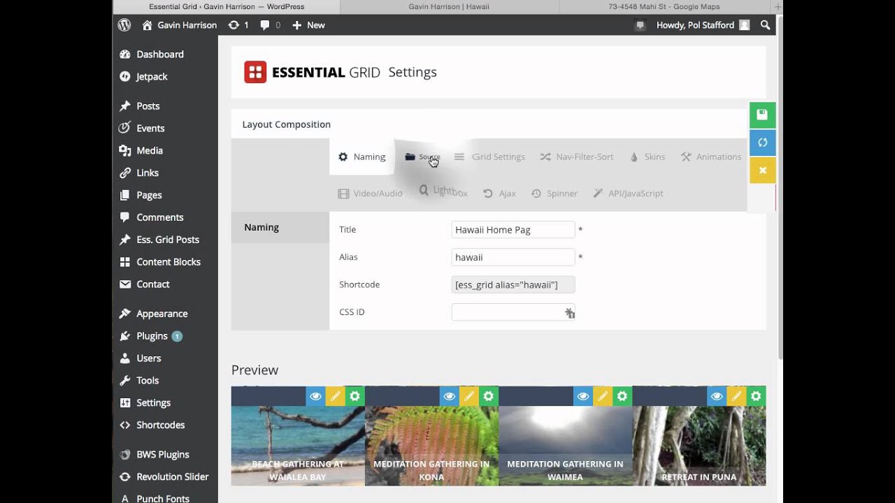This screenshot has width=895, height=503.
Task: Toggle eye visibility on Meditation Kona item
Action: point(449,396)
